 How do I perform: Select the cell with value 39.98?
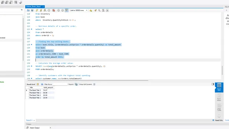(x=49, y=93)
